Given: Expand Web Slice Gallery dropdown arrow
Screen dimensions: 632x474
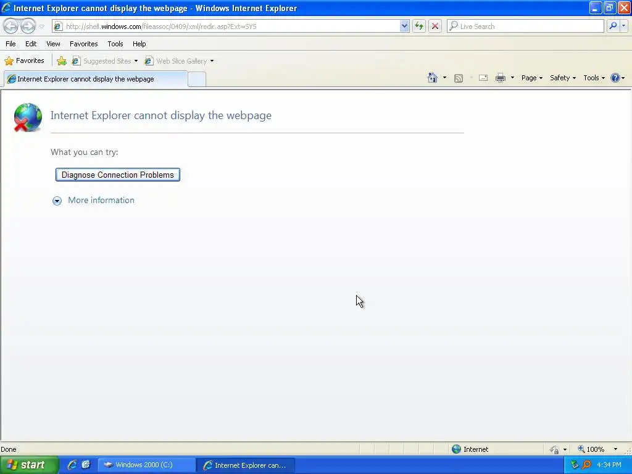Looking at the screenshot, I should point(212,61).
